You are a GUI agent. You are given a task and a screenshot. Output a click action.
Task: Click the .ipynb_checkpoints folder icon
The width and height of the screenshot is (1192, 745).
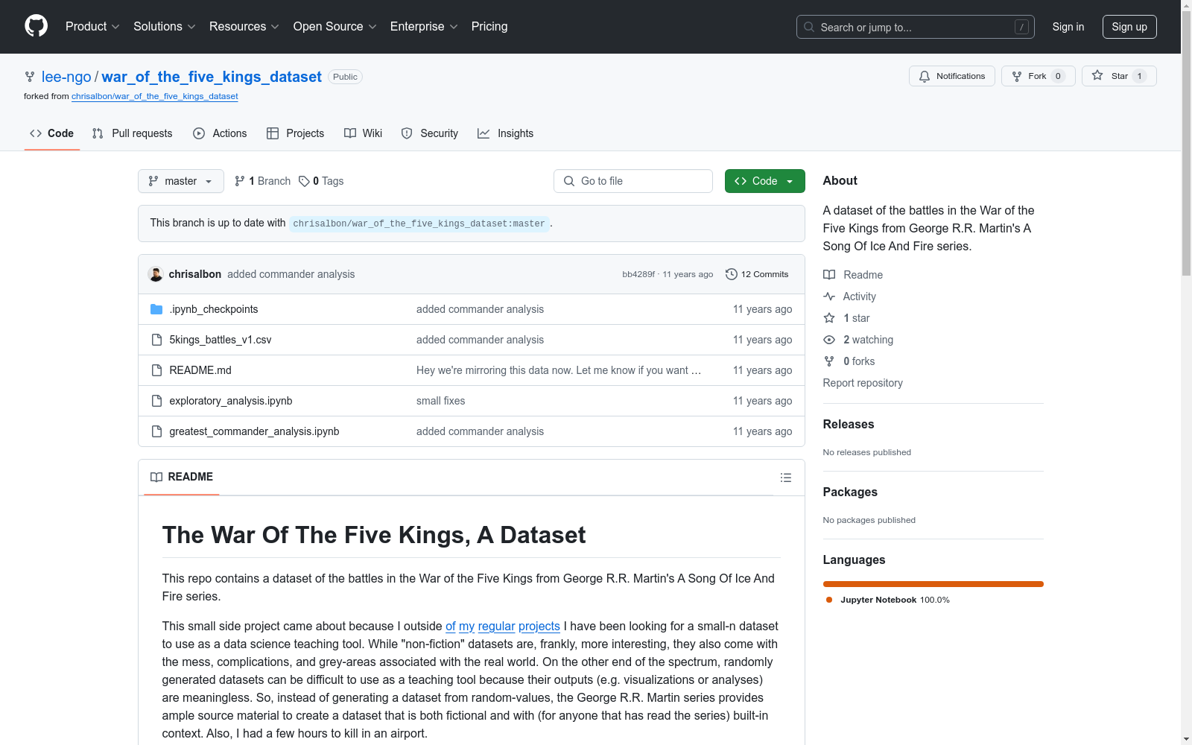coord(156,309)
